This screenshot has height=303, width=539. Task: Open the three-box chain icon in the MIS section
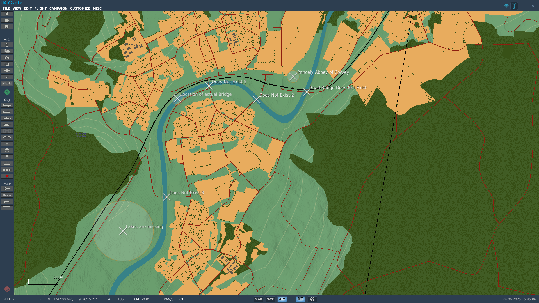coord(7,83)
